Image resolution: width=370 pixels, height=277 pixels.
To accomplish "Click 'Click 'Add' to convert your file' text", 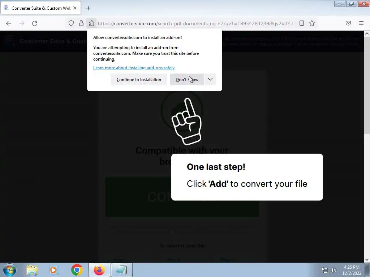I will pos(247,184).
